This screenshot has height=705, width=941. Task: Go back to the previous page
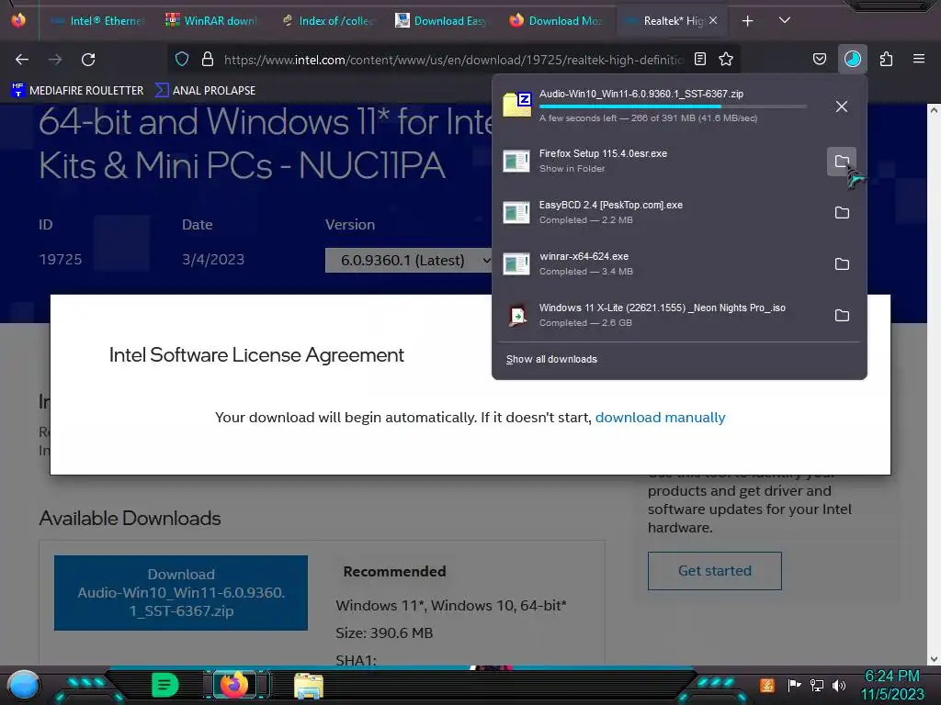(22, 60)
